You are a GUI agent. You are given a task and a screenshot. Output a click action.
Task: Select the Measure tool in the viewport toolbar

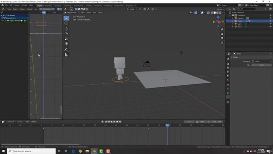point(67,55)
